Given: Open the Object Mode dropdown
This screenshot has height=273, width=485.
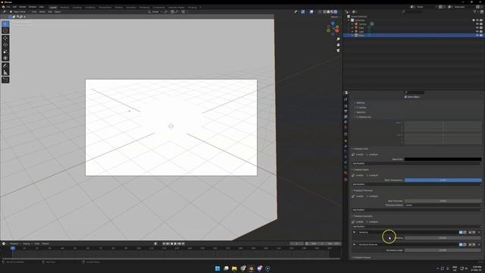Looking at the screenshot, I should point(20,12).
